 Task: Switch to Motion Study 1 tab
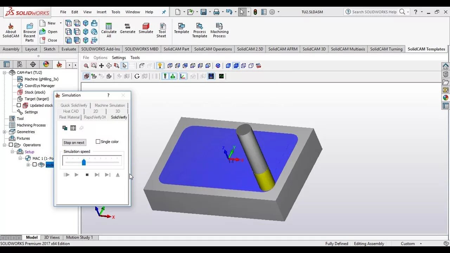(79, 238)
